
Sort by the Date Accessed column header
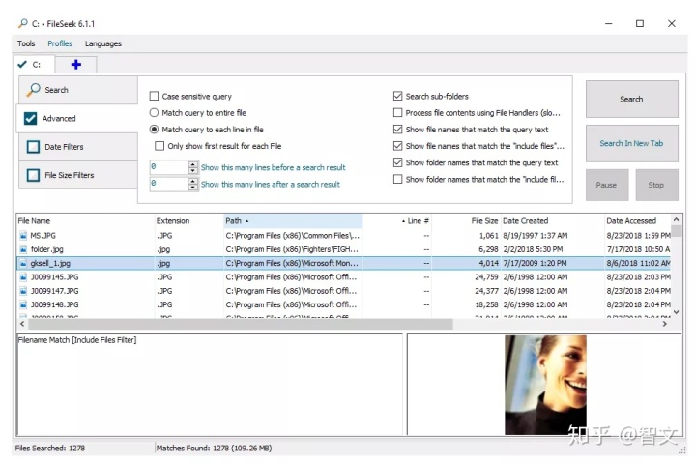click(x=638, y=220)
